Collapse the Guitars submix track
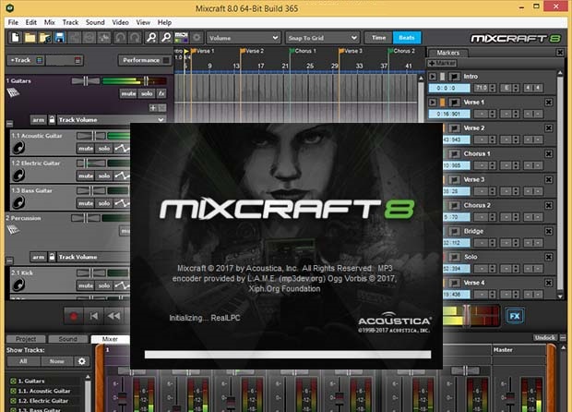 coord(9,124)
